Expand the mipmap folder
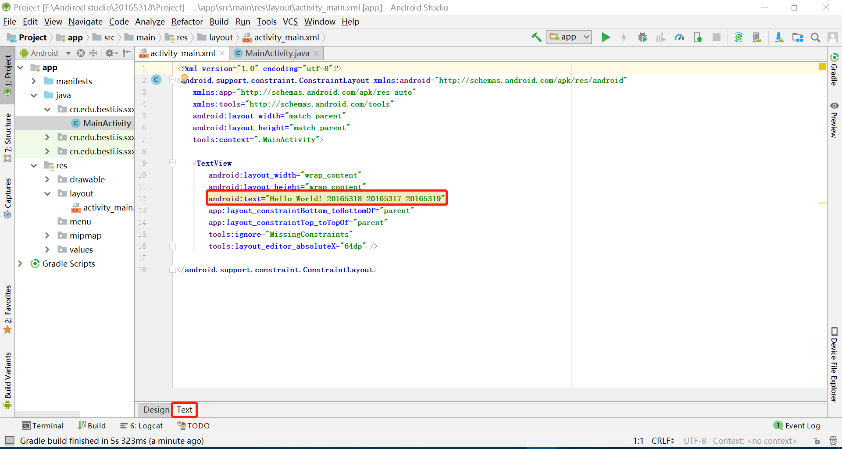 [47, 235]
